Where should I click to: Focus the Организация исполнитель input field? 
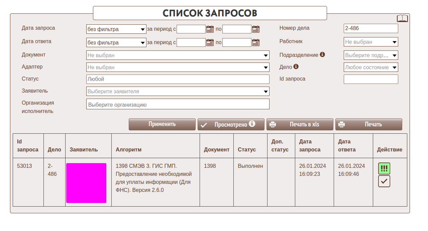tap(178, 104)
